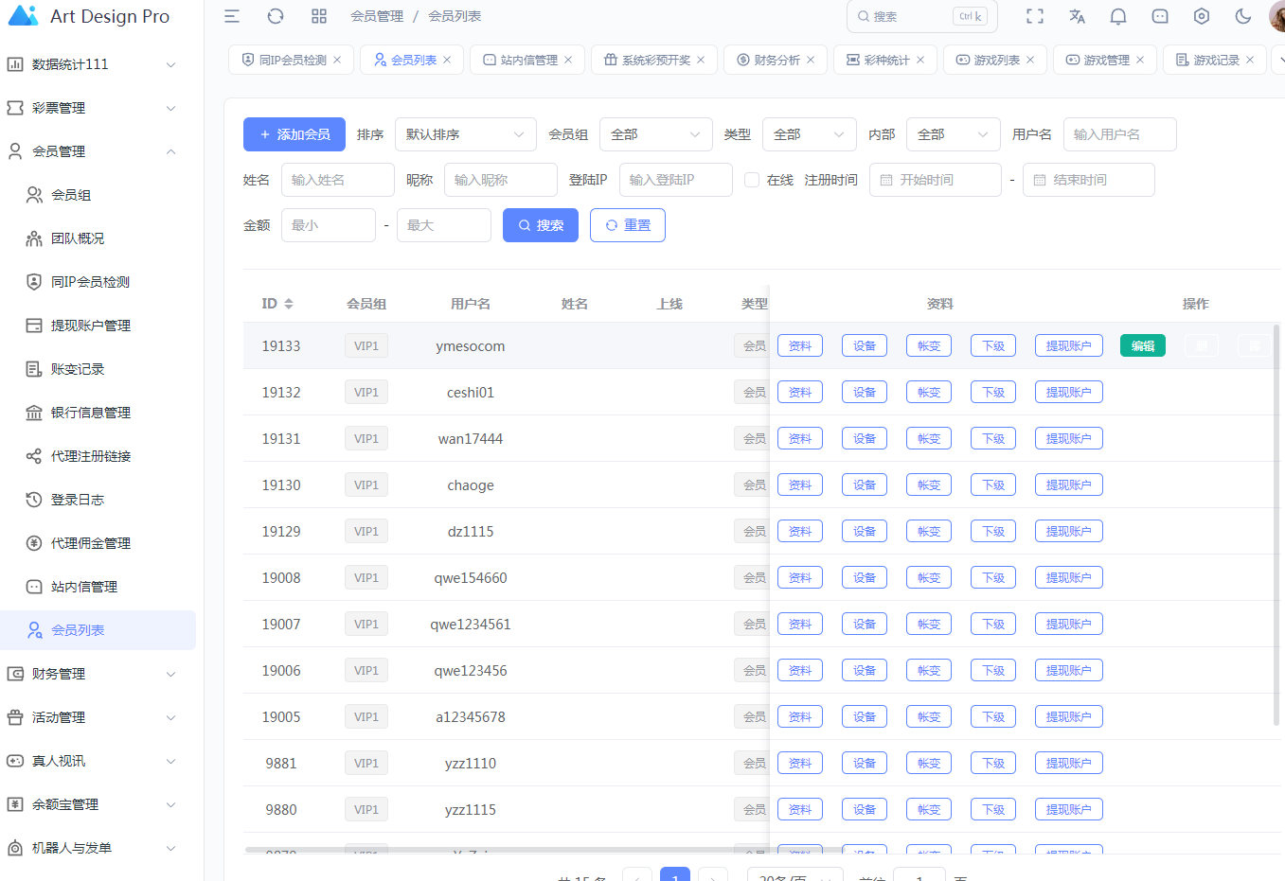Close the 财务分析 tab

[810, 60]
